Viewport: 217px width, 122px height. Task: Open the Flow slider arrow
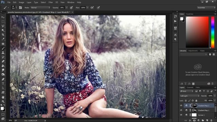tap(87, 7)
